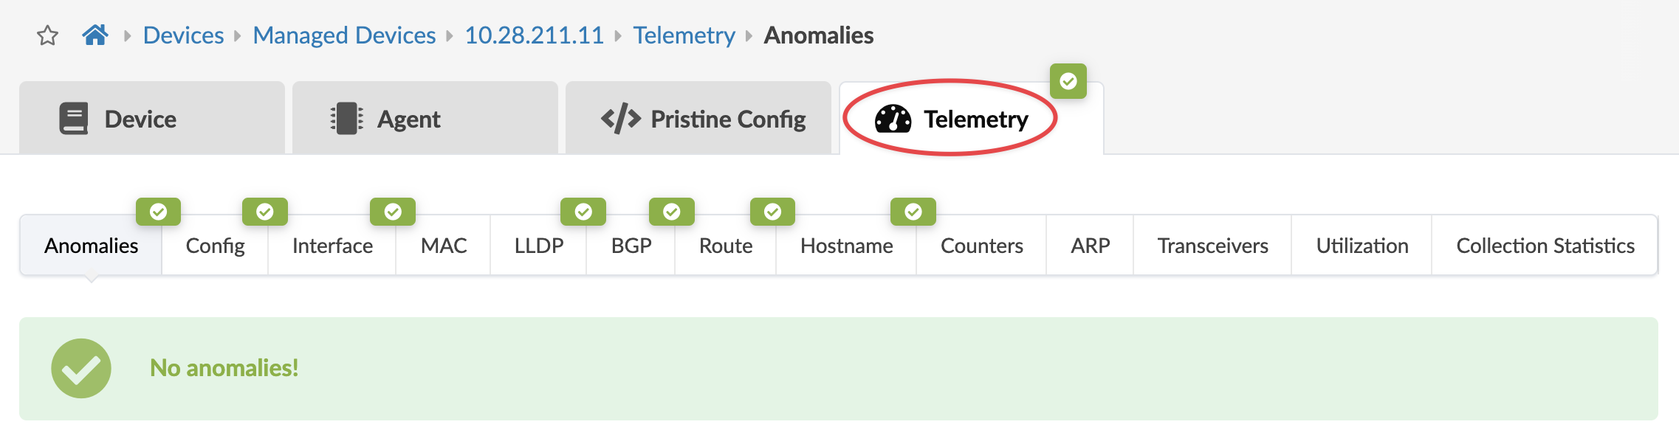Image resolution: width=1679 pixels, height=444 pixels.
Task: Go to home via house icon
Action: [x=95, y=35]
